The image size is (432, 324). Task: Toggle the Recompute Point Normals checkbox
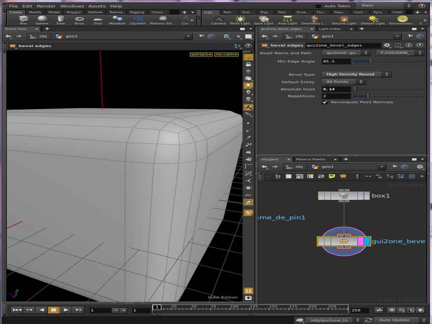click(325, 102)
